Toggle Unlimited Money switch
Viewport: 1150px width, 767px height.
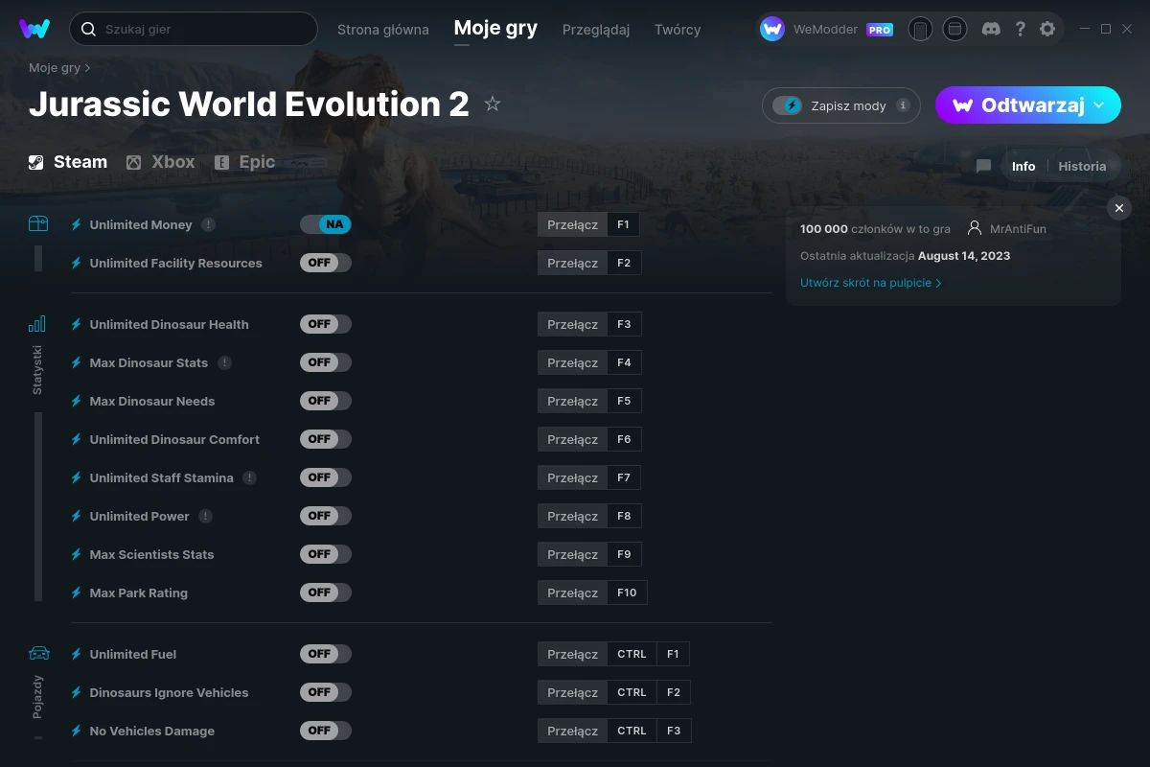coord(326,224)
